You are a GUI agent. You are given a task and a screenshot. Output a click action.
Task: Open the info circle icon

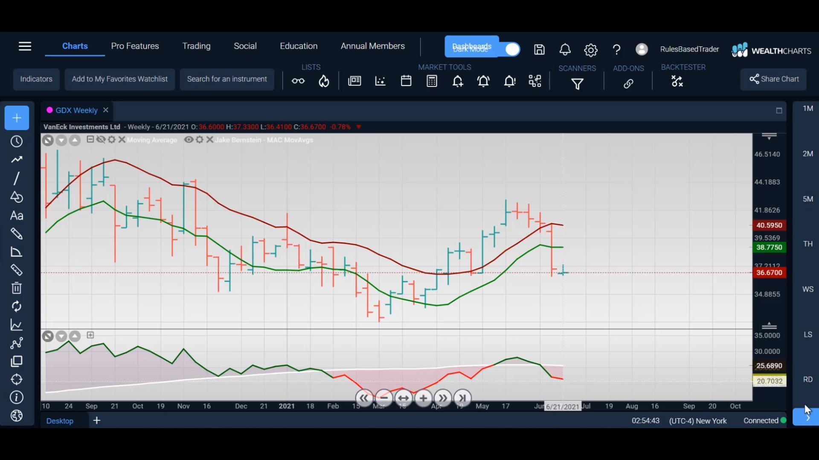pyautogui.click(x=17, y=398)
